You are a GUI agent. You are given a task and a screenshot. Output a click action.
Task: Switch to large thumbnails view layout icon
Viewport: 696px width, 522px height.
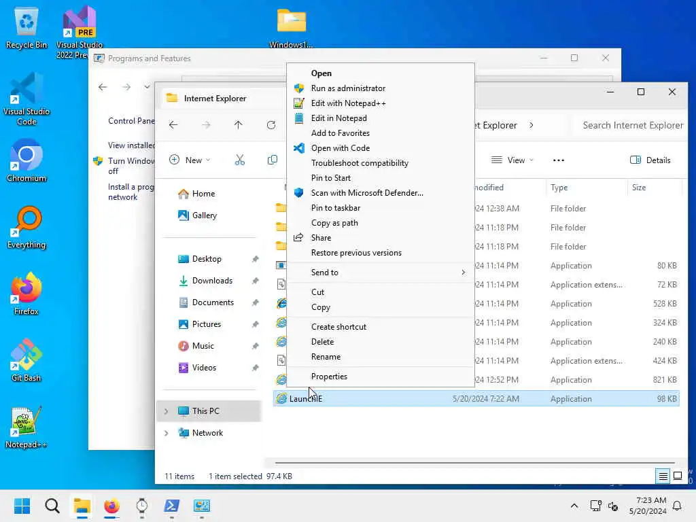pyautogui.click(x=678, y=476)
